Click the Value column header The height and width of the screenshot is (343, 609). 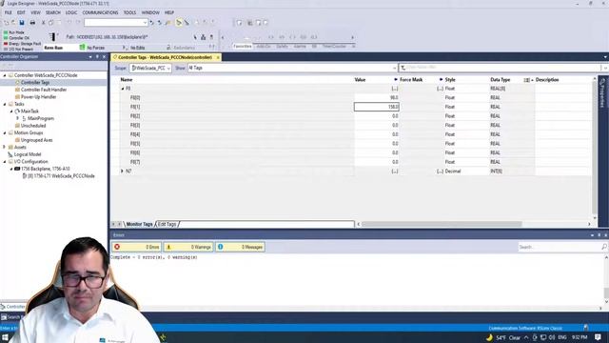[x=360, y=80]
